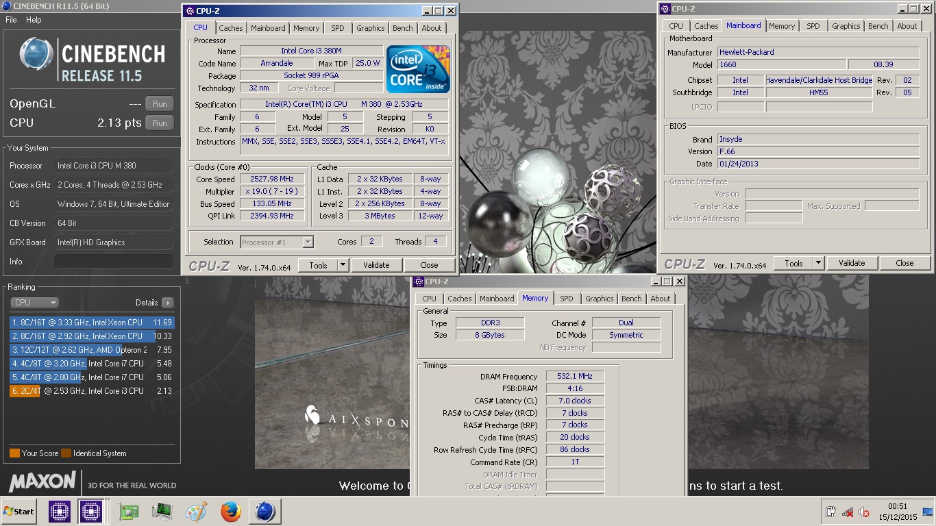Expand ranking Details arrow button

[x=167, y=303]
